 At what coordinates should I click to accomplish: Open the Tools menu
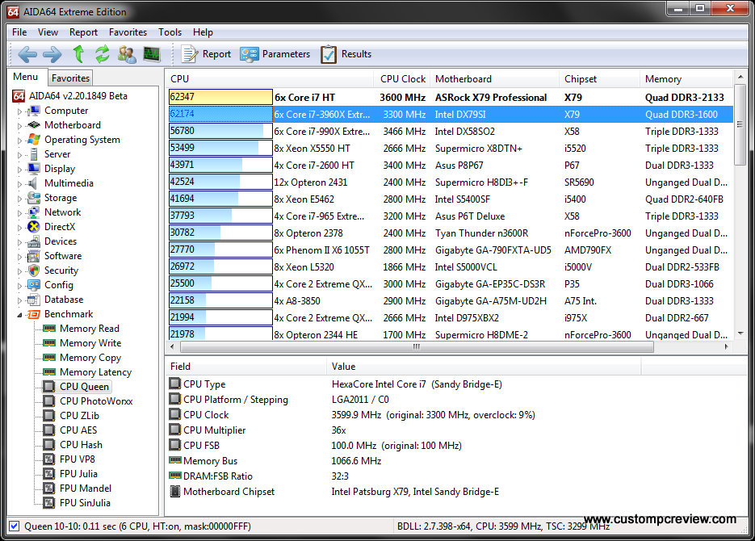click(170, 32)
